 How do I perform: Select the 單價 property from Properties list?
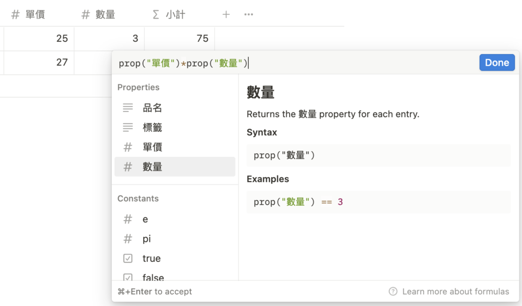(151, 147)
